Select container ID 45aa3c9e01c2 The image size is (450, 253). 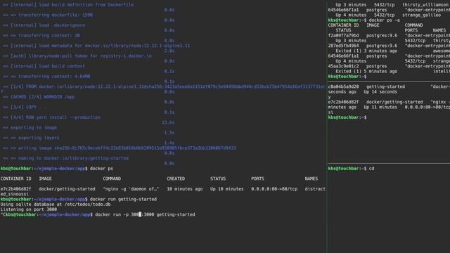344,66
